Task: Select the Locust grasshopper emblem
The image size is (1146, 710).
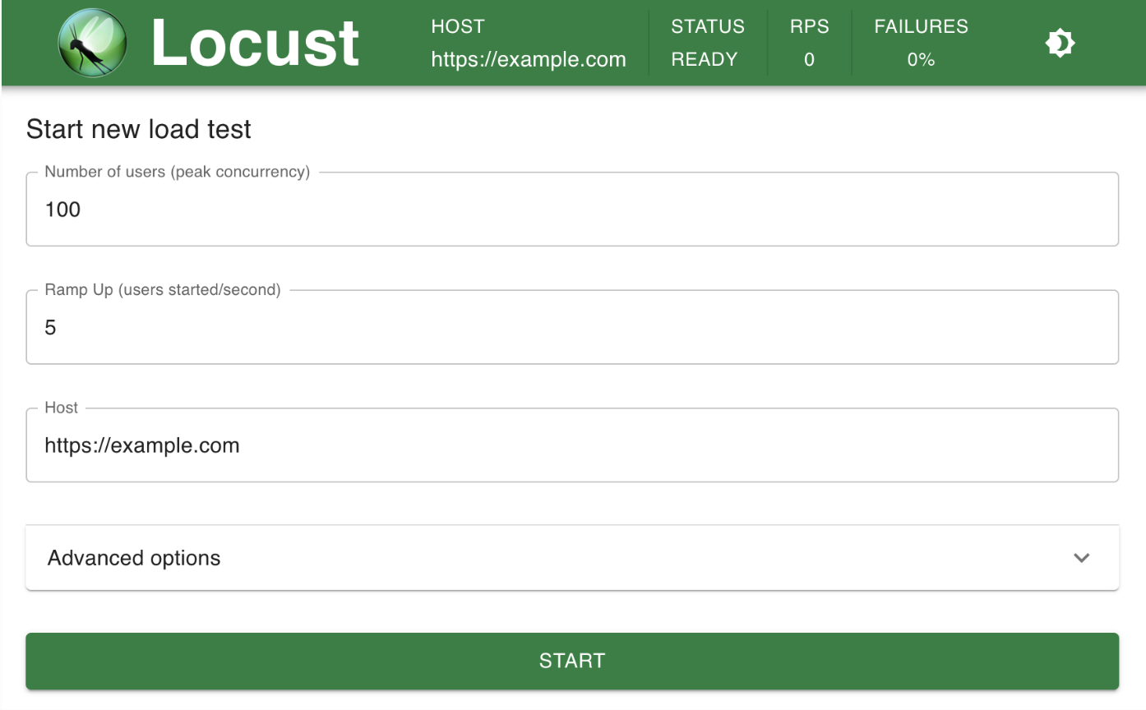Action: coord(90,43)
